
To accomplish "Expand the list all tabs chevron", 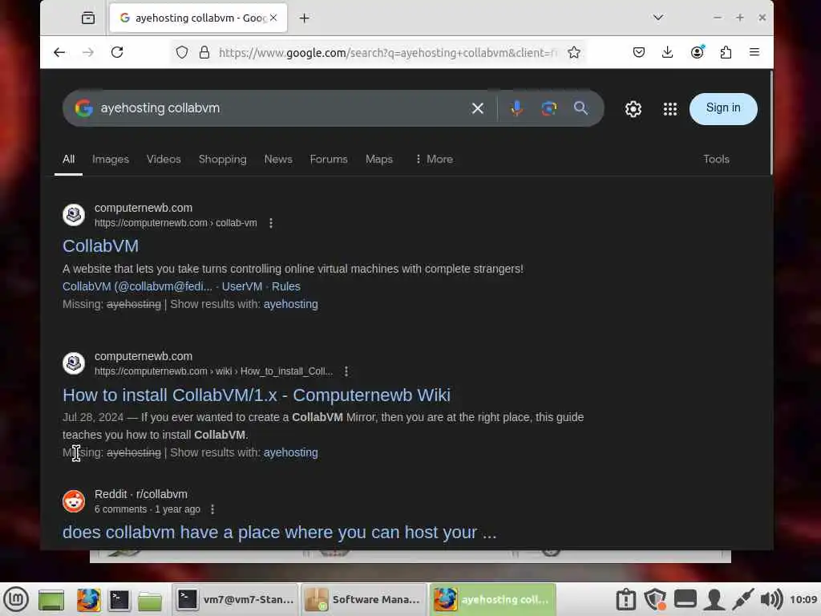I will [658, 18].
